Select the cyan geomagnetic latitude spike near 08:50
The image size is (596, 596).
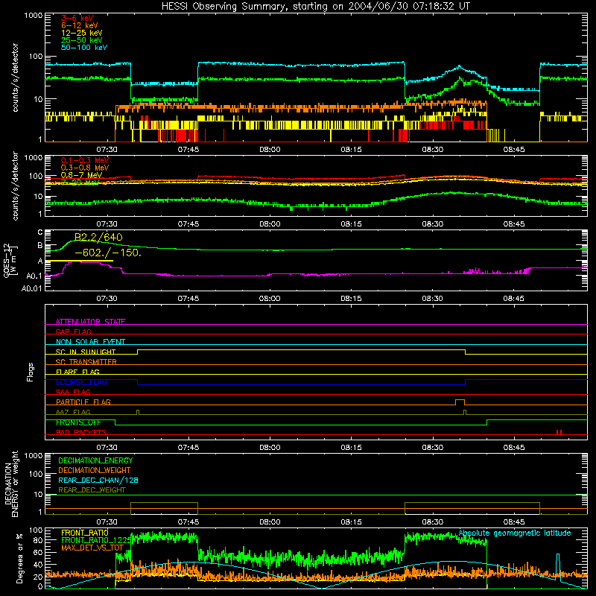point(557,566)
